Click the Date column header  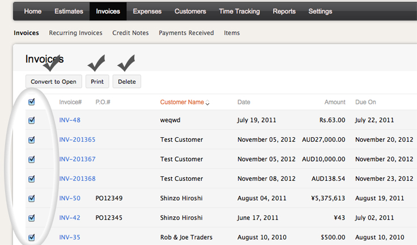point(244,102)
